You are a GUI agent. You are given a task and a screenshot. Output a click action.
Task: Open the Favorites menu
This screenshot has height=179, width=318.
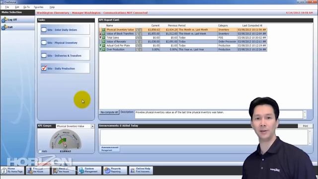pos(39,7)
